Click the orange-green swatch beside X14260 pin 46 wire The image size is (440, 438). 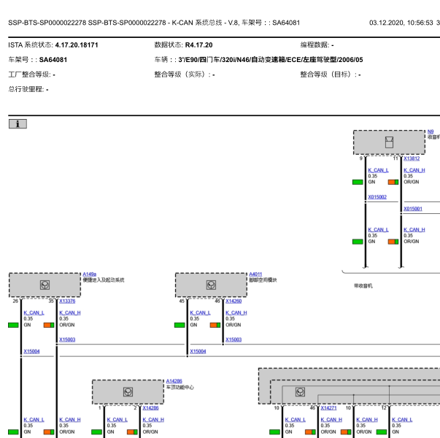(215, 325)
